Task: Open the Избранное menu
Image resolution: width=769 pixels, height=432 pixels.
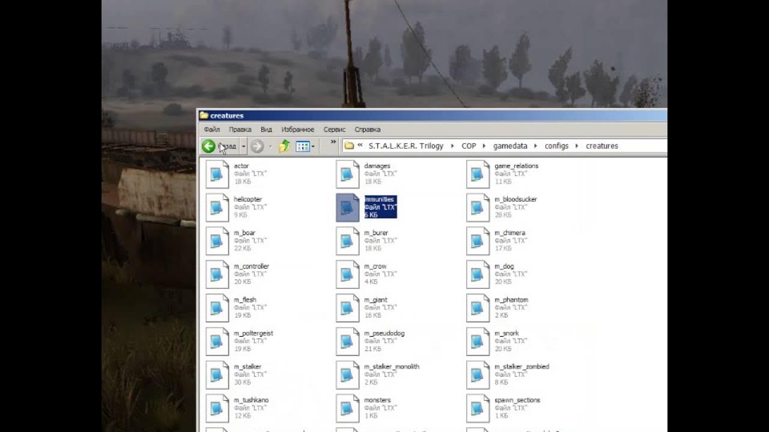Action: [298, 129]
